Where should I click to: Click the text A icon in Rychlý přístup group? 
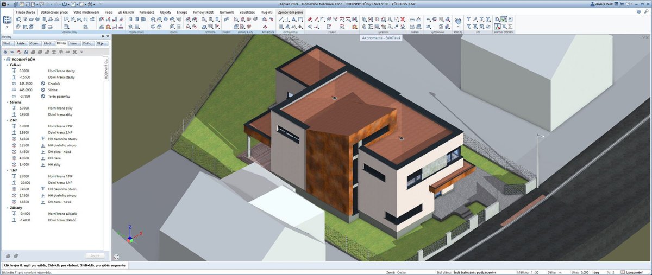(293, 19)
